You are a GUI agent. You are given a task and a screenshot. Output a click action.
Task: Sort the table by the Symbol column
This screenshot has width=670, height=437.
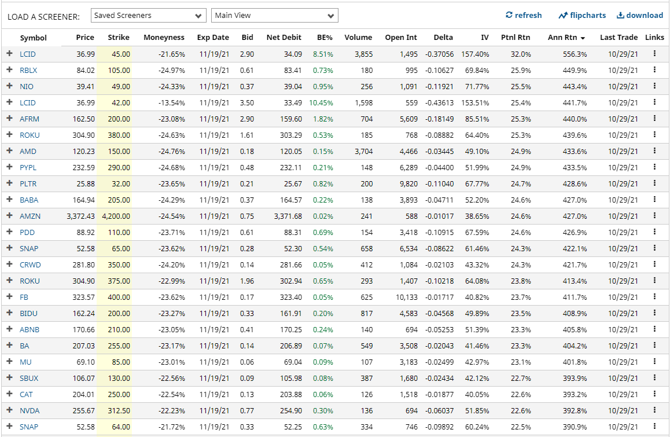tap(34, 38)
